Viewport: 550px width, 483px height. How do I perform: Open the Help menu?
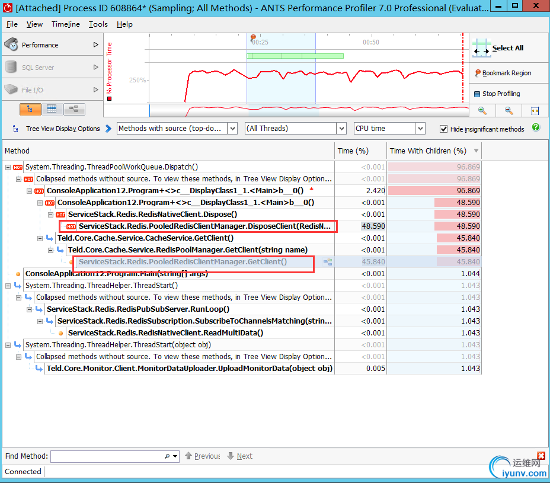[x=124, y=24]
